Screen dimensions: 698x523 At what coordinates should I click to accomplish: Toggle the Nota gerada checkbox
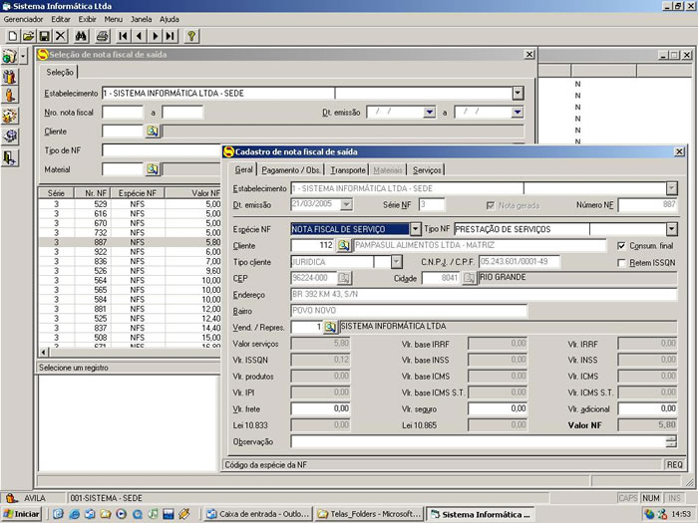491,205
